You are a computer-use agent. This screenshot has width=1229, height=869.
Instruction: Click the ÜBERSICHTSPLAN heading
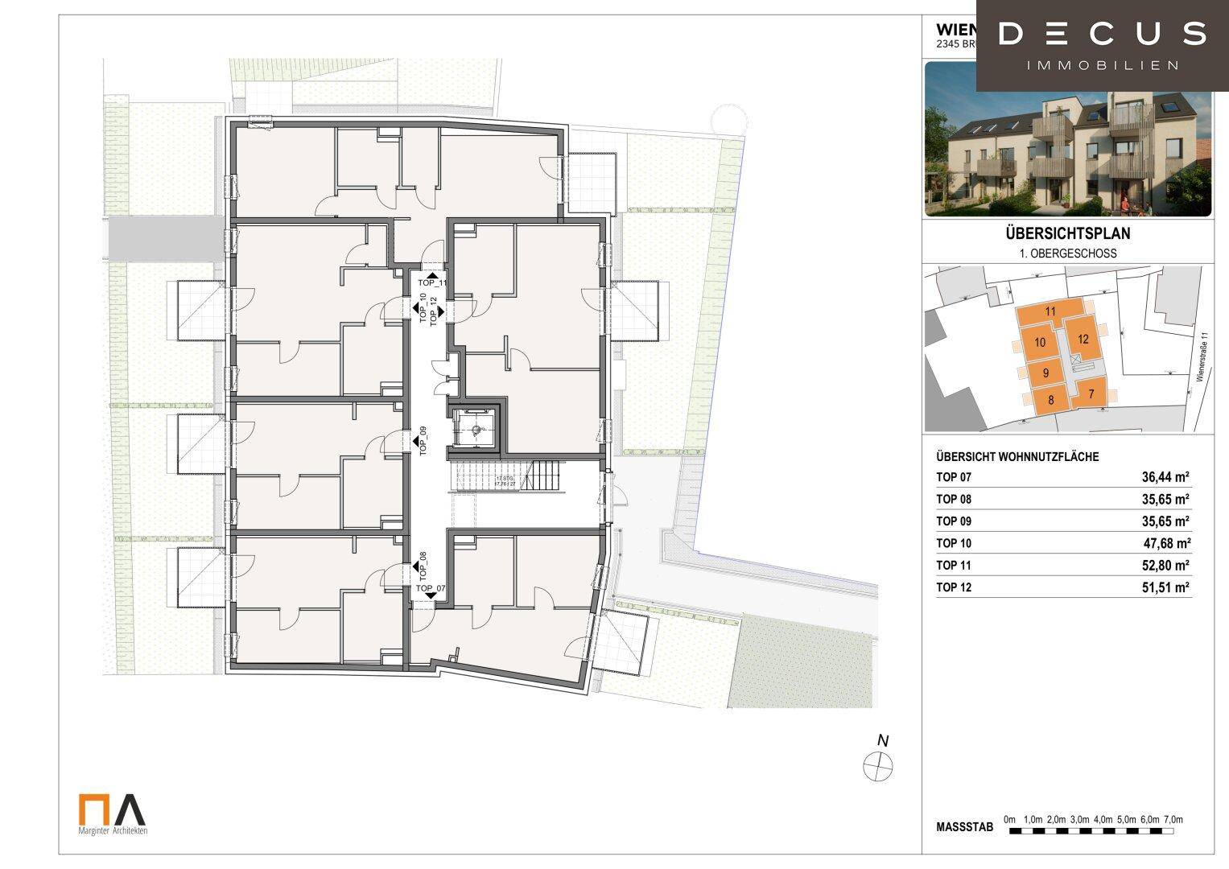point(1067,234)
